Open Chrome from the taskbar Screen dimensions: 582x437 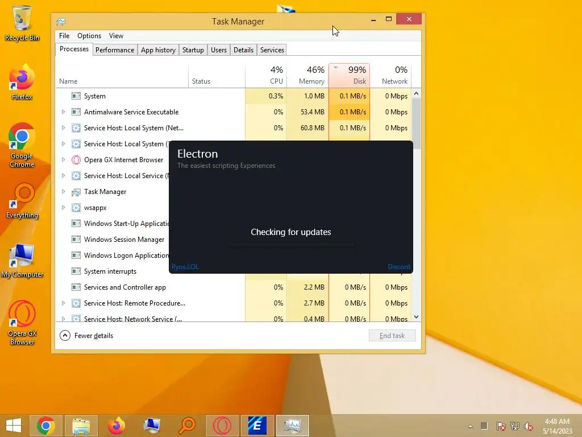click(45, 426)
